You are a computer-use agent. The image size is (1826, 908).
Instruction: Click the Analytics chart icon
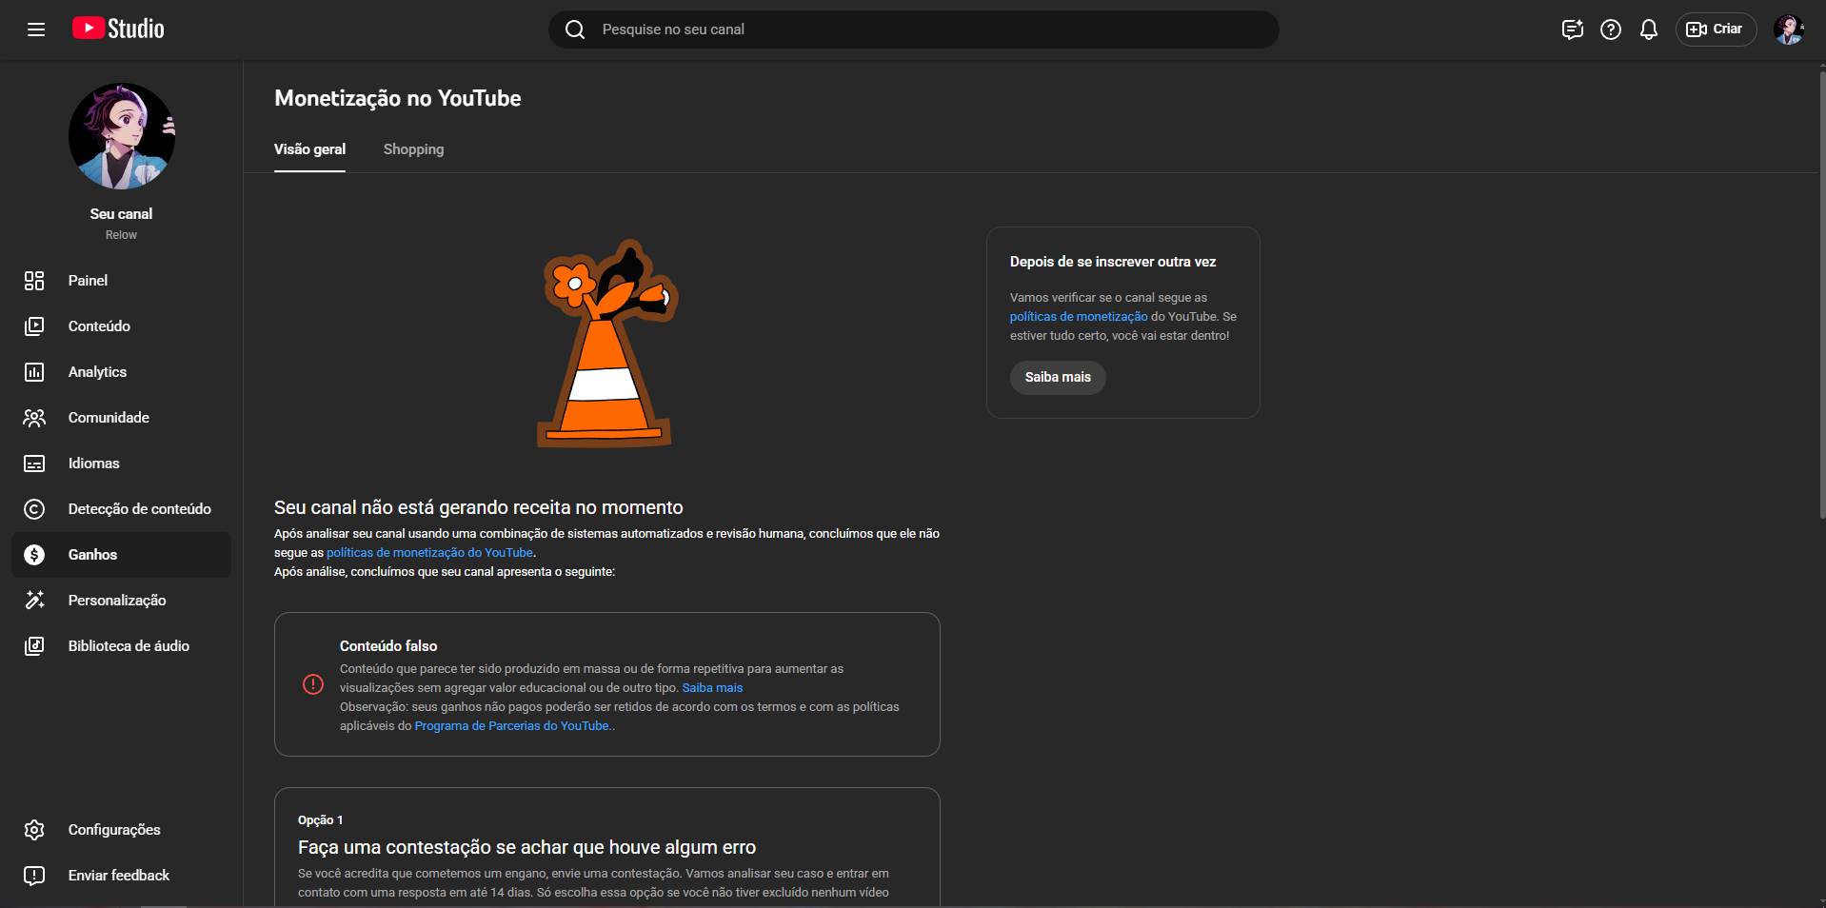coord(34,372)
